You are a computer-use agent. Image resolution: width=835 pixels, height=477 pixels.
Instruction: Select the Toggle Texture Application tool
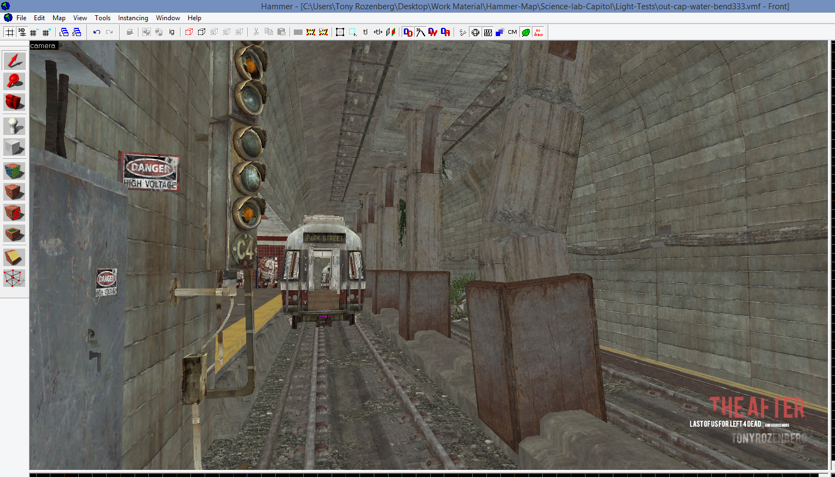click(14, 171)
